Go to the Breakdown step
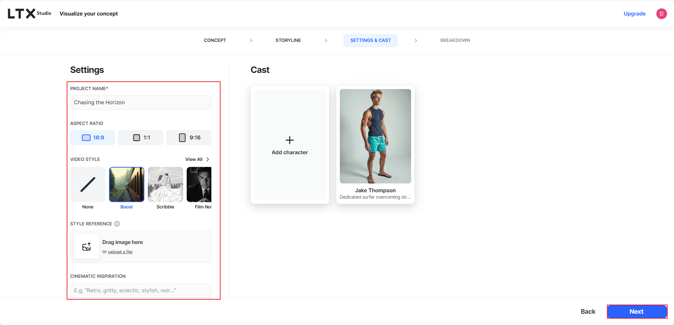This screenshot has height=325, width=674. [455, 40]
